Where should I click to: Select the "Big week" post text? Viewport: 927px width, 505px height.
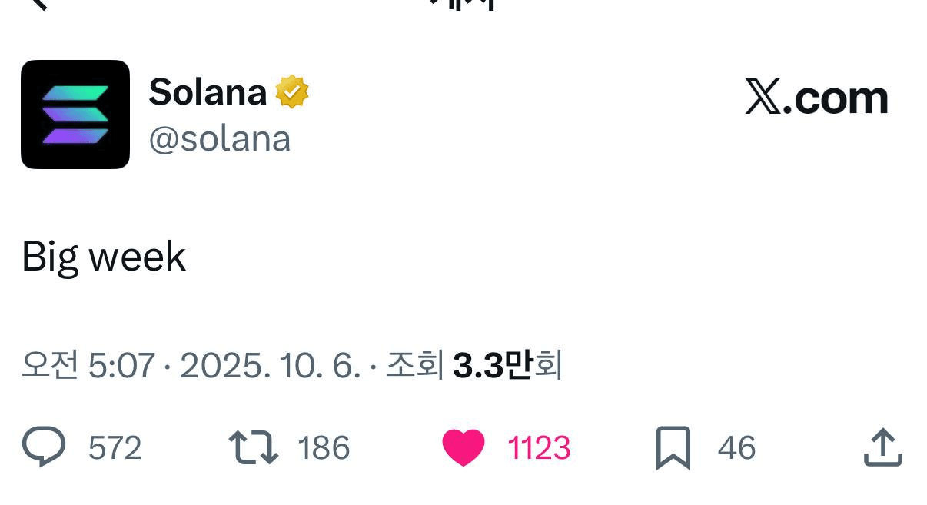coord(104,257)
